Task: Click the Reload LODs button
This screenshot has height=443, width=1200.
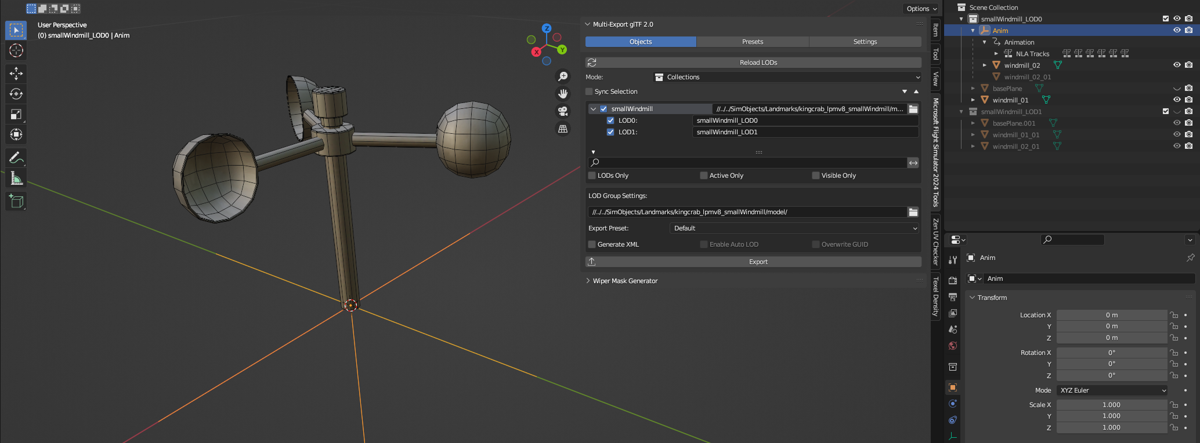Action: coord(758,63)
